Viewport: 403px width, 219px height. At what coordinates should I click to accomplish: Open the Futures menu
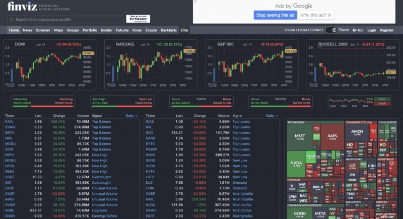point(122,30)
